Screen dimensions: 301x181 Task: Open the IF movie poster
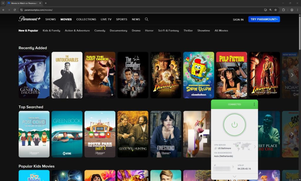pyautogui.click(x=197, y=134)
